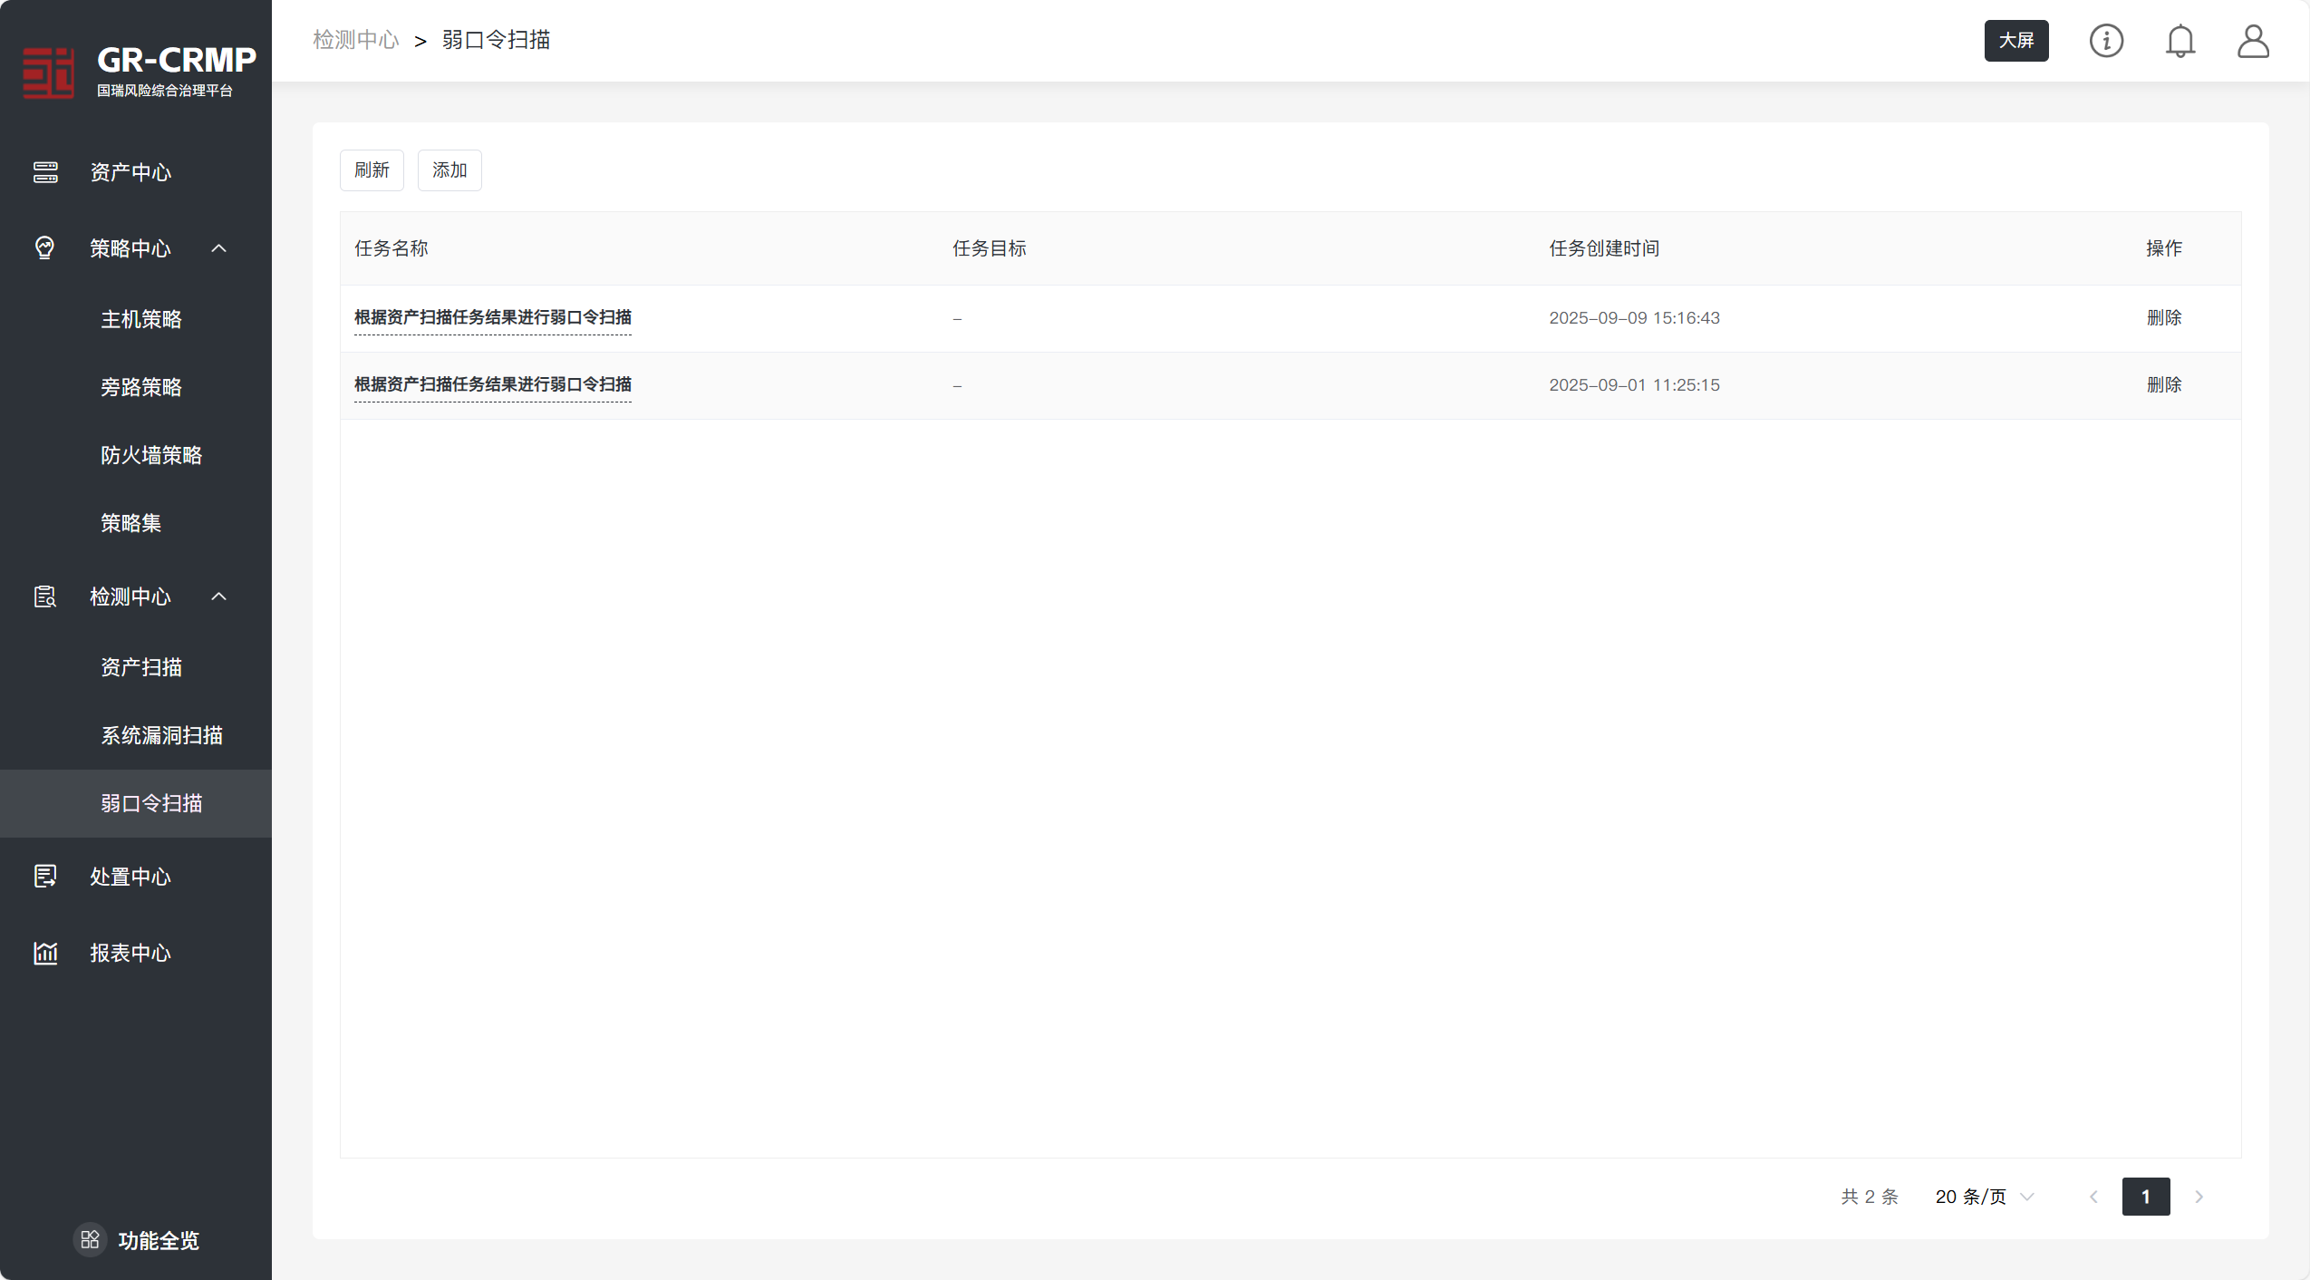This screenshot has height=1280, width=2310.
Task: Click the next page arrow
Action: tap(2199, 1197)
